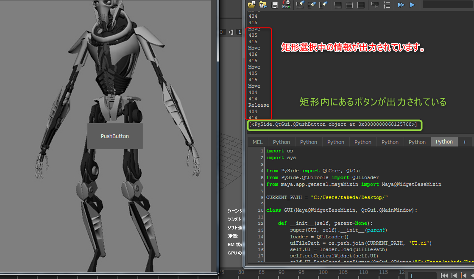This screenshot has width=474, height=279.
Task: Toggle line numbers in the Script Editor
Action: [x=387, y=5]
